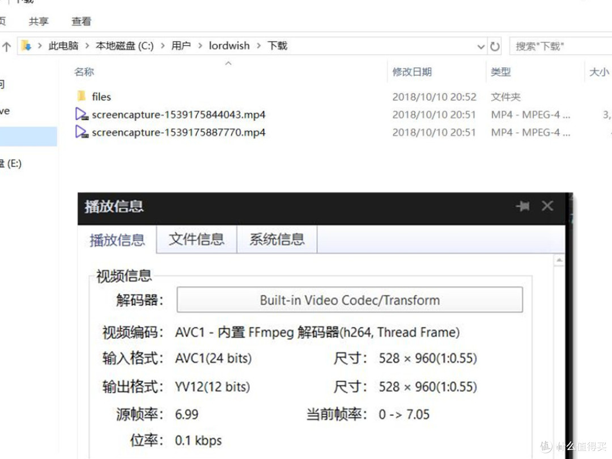Image resolution: width=612 pixels, height=459 pixels.
Task: Click 输入格式 value AVC1(24 bits)
Action: click(213, 358)
